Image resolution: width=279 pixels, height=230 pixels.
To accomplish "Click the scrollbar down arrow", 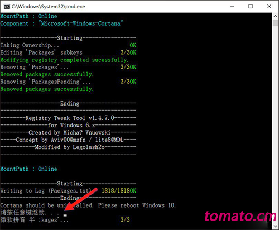I will [275, 226].
